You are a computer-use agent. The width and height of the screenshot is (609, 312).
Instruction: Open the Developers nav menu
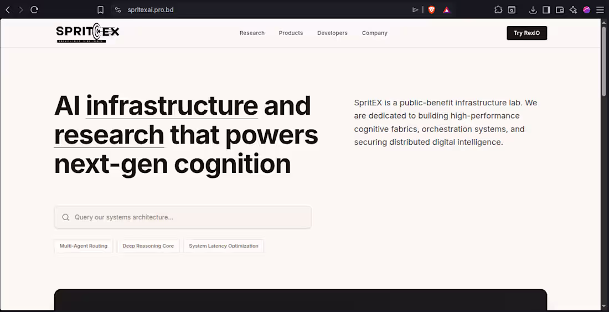[x=333, y=33]
